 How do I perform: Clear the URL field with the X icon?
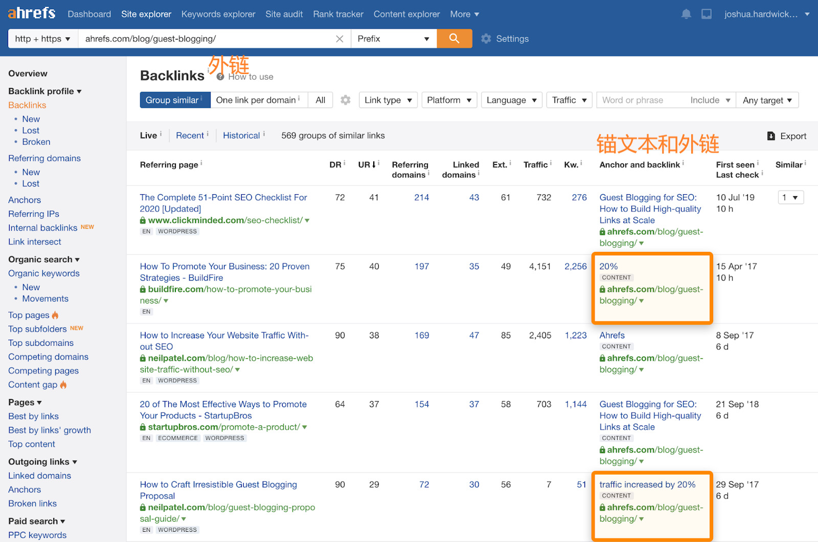(x=339, y=39)
